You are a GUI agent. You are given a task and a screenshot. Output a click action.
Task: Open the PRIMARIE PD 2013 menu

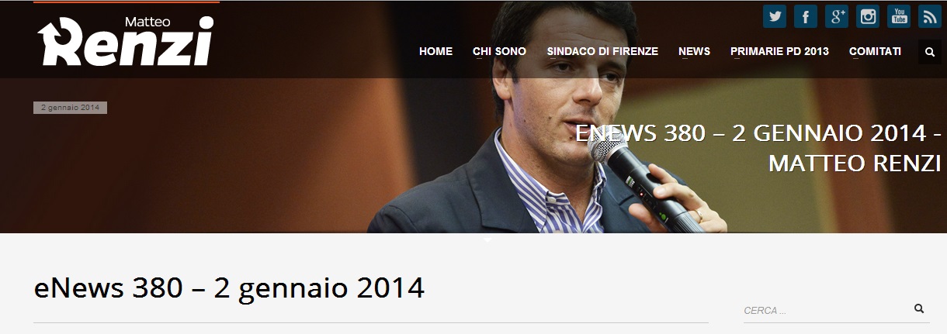tap(779, 51)
